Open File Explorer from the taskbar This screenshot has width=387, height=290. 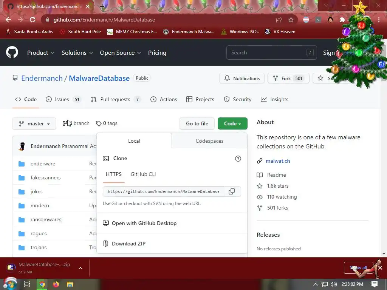70,284
